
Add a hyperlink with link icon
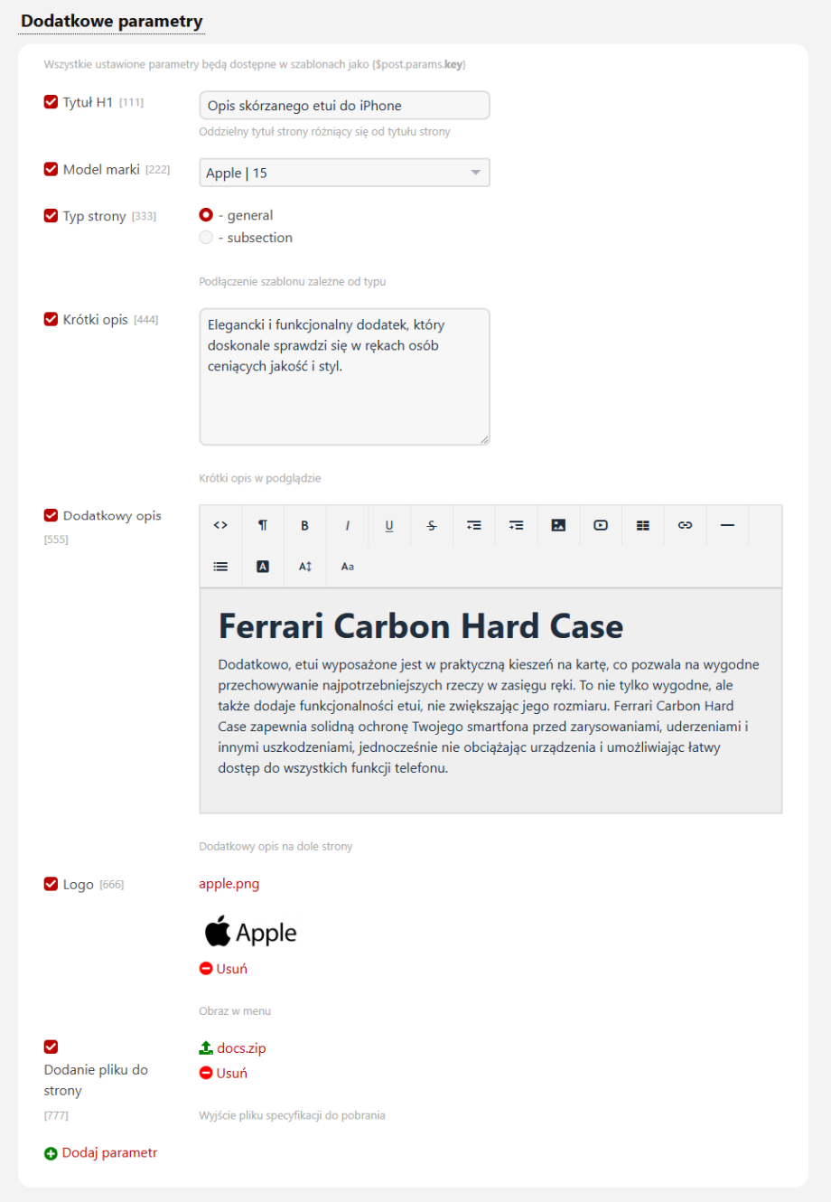[x=685, y=525]
